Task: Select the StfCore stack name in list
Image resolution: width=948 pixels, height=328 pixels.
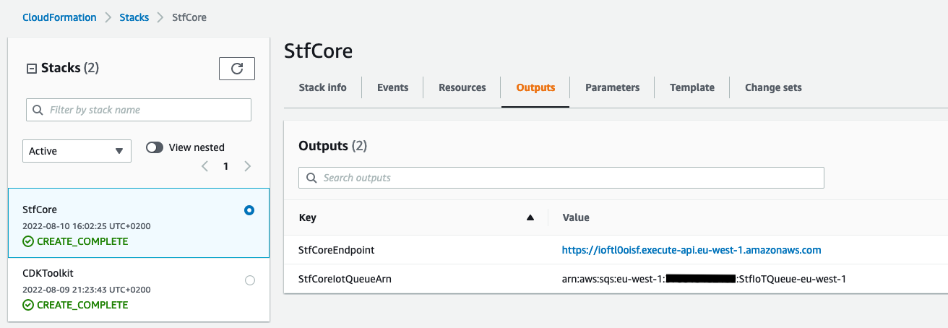Action: point(40,210)
